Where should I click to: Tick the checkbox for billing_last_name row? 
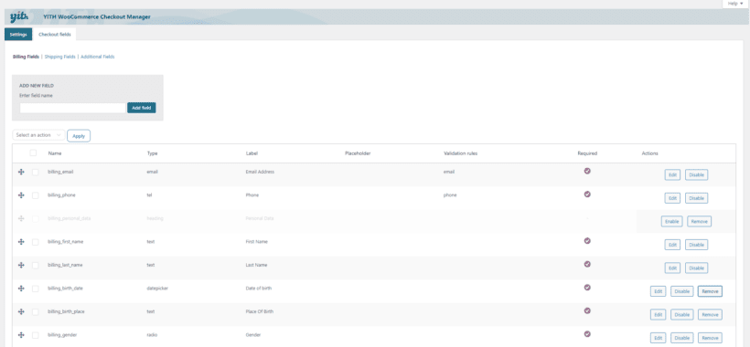36,265
